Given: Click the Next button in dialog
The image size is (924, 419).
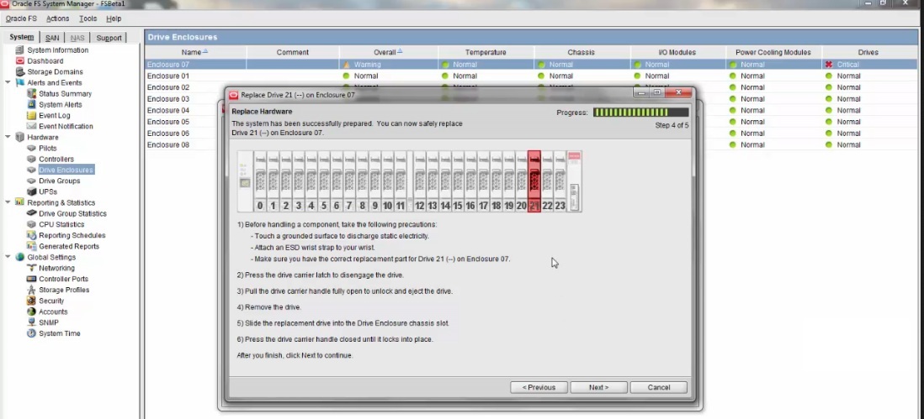Looking at the screenshot, I should 598,387.
